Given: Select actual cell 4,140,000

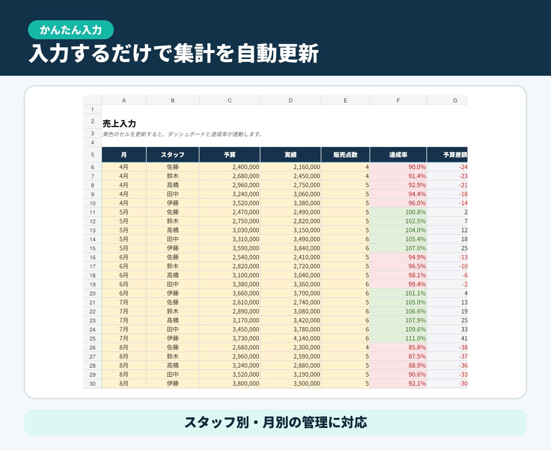Looking at the screenshot, I should 290,338.
